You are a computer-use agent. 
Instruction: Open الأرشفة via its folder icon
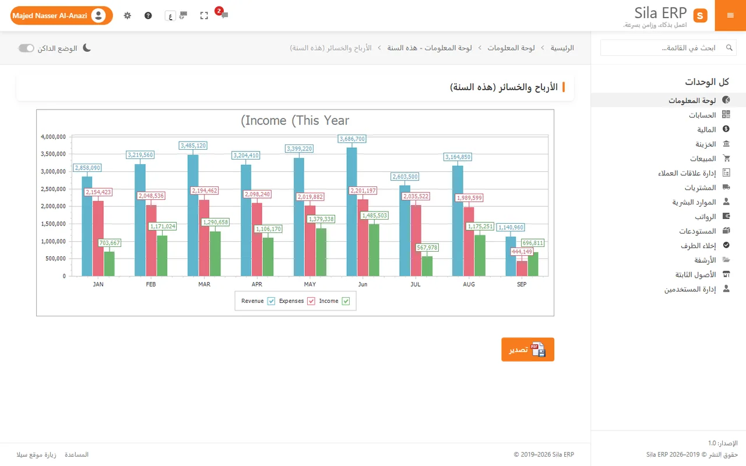(x=726, y=260)
